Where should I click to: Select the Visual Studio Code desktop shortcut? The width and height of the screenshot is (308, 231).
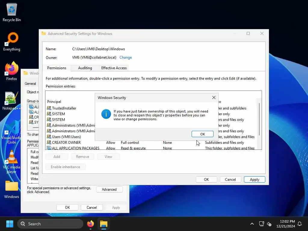[12, 132]
